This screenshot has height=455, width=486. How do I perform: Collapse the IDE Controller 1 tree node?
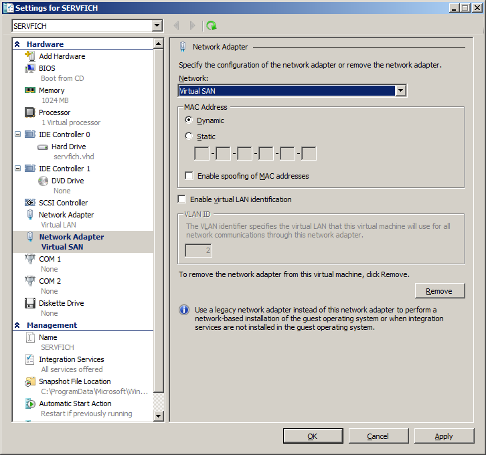click(18, 169)
